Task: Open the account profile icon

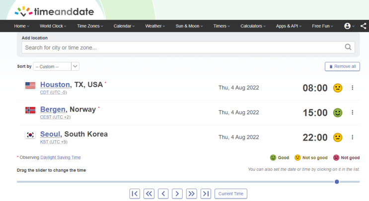Action: (347, 26)
